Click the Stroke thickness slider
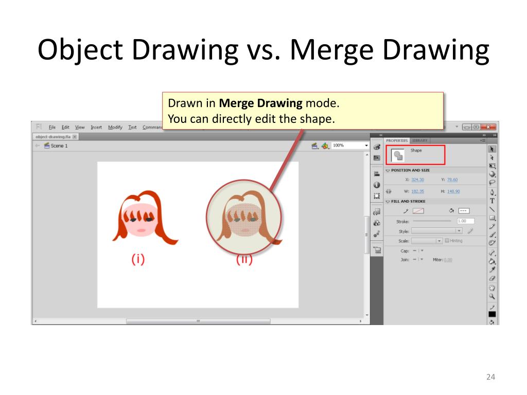527x395 pixels. (432, 221)
